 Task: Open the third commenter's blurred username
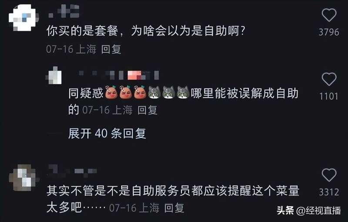click(72, 171)
